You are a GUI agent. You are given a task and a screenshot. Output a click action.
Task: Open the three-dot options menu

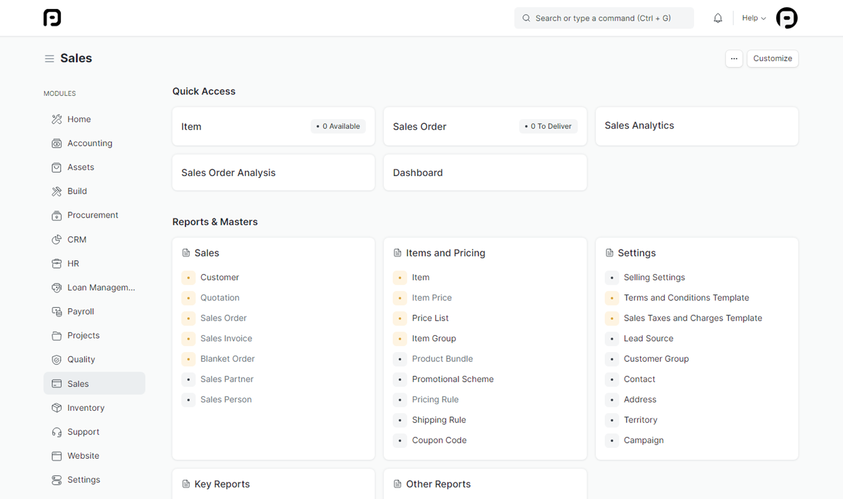pos(734,59)
